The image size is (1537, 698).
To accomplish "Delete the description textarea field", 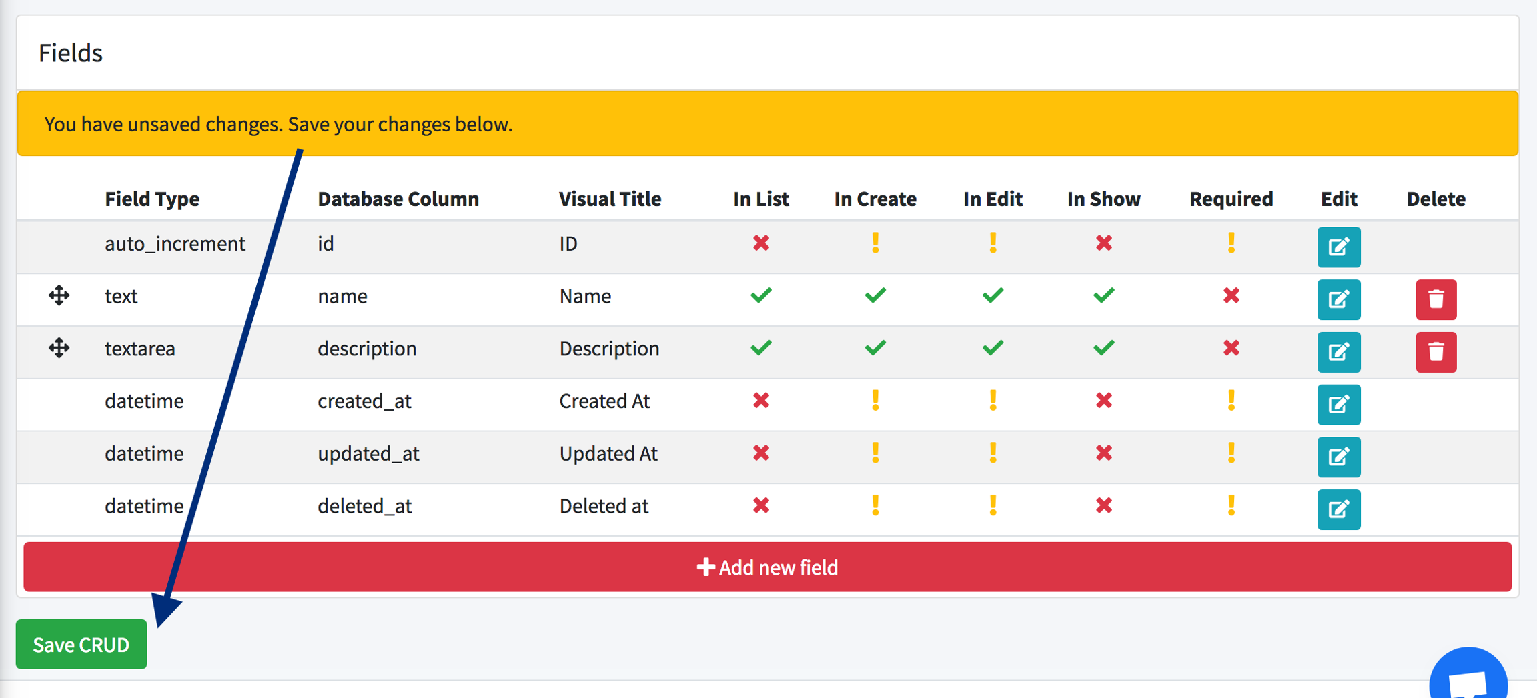I will click(1436, 352).
